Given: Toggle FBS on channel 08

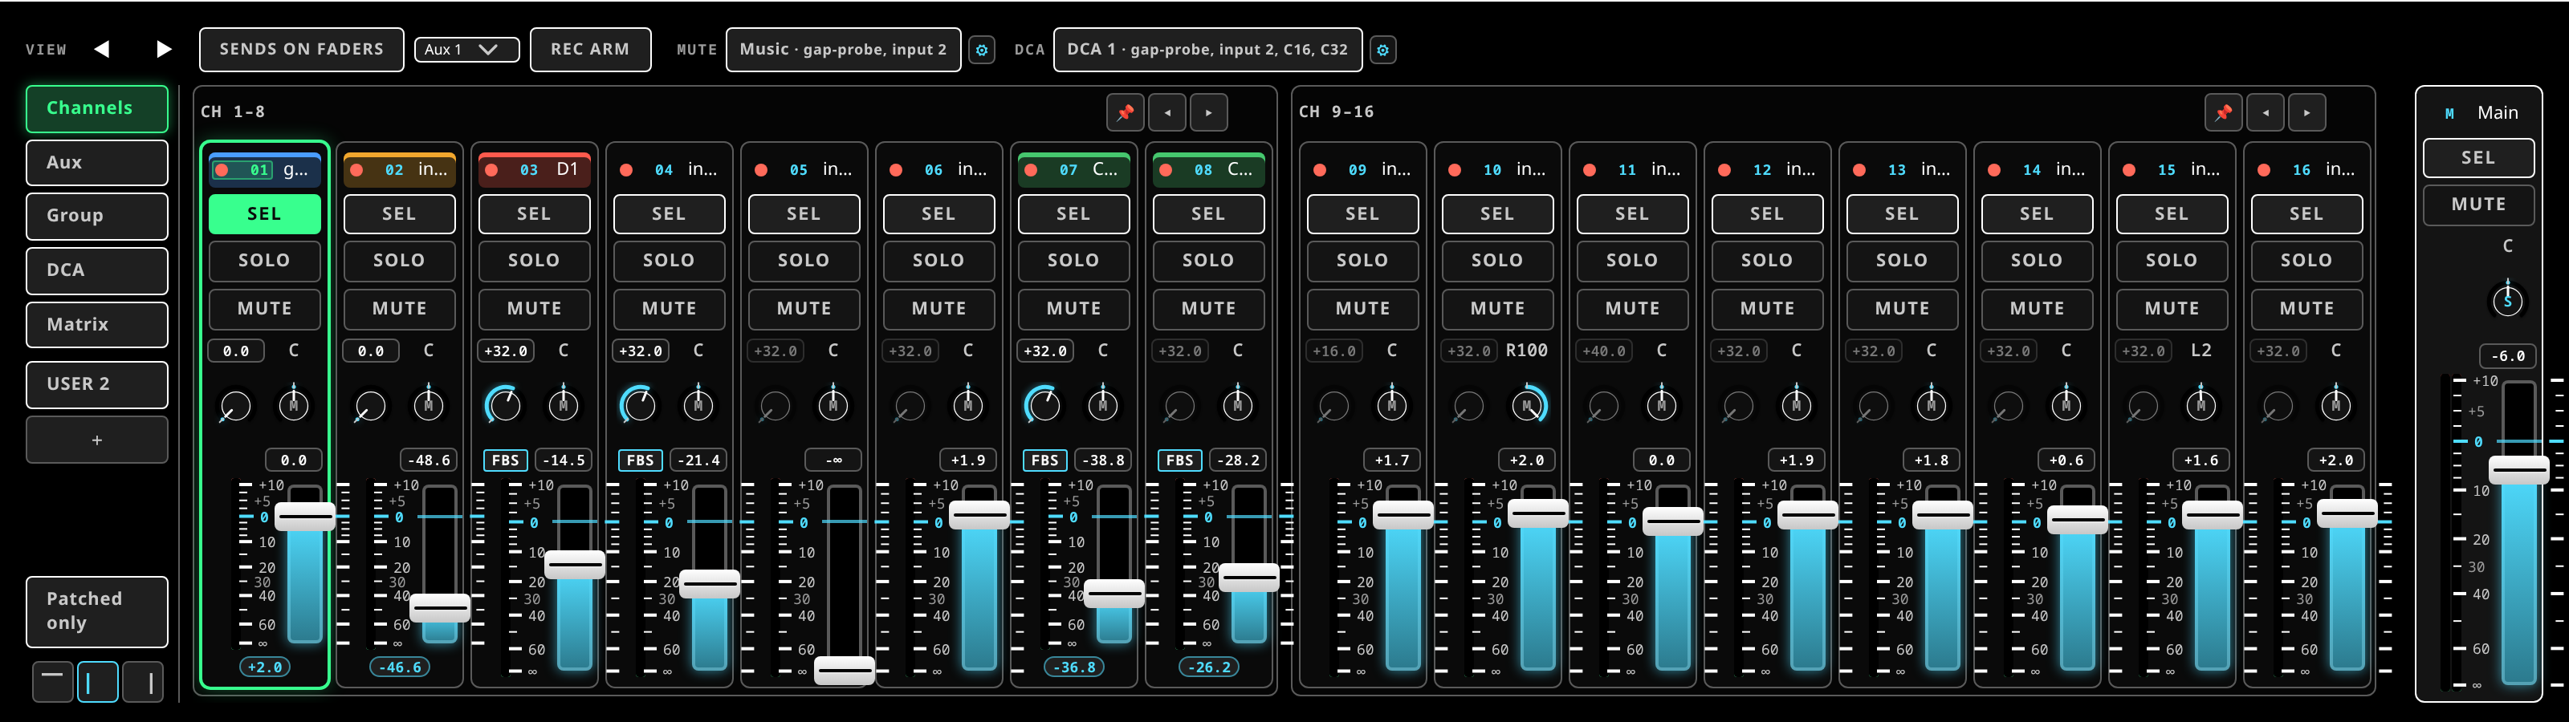Looking at the screenshot, I should [1180, 460].
